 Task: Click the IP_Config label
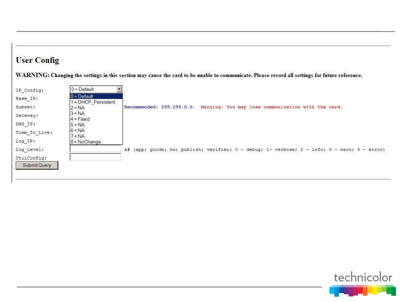coord(30,90)
